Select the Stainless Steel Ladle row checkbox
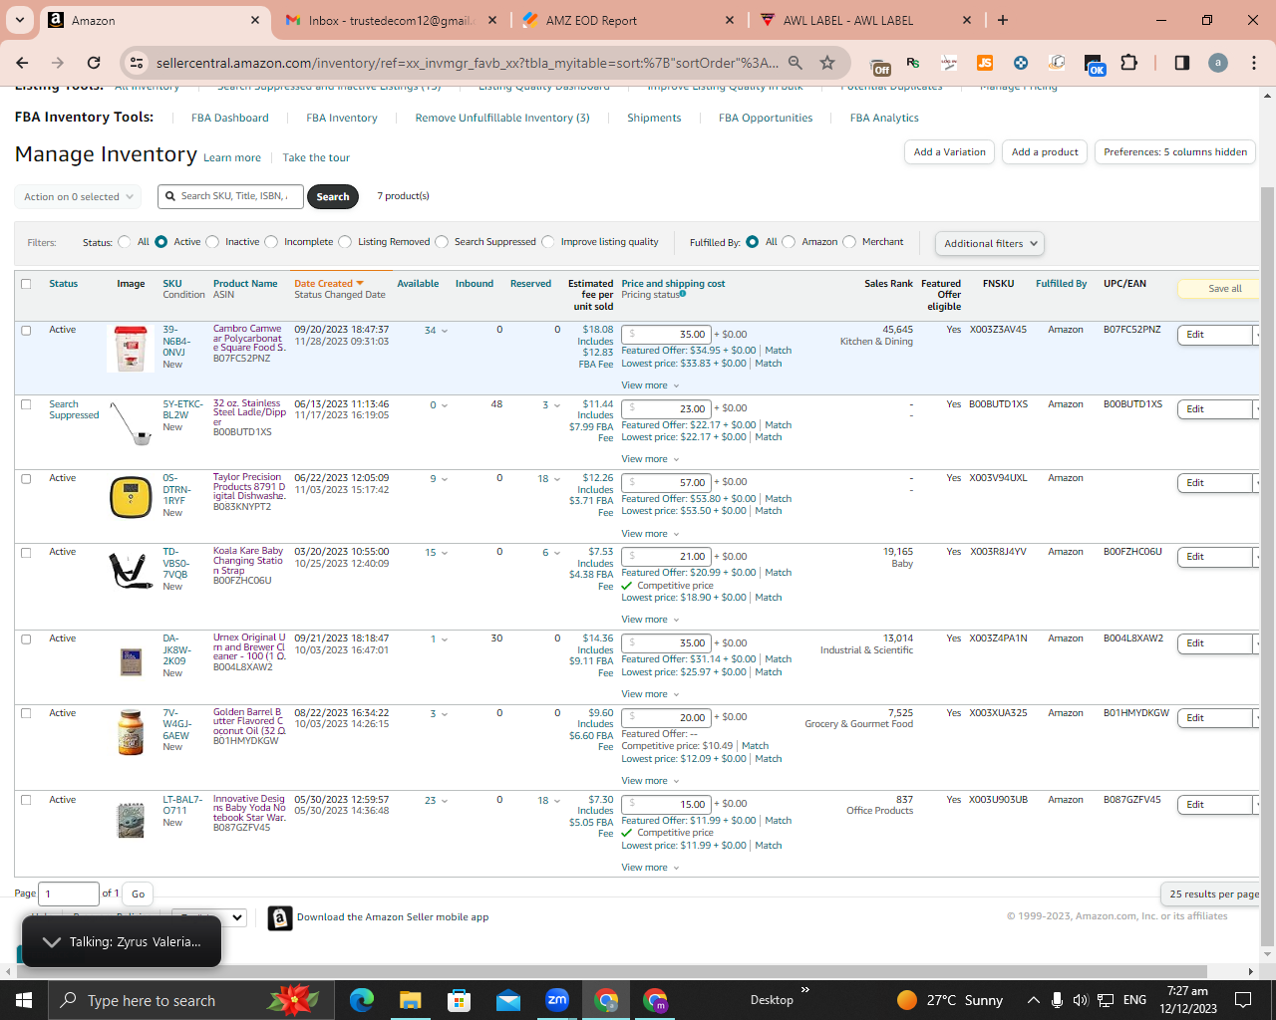1276x1020 pixels. tap(26, 404)
